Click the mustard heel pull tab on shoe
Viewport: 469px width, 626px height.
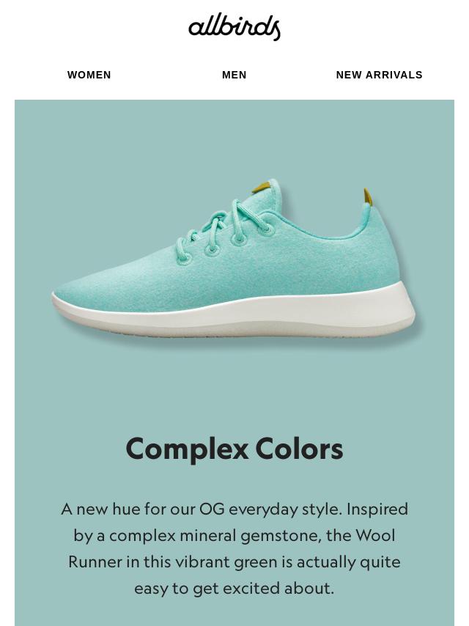click(368, 197)
